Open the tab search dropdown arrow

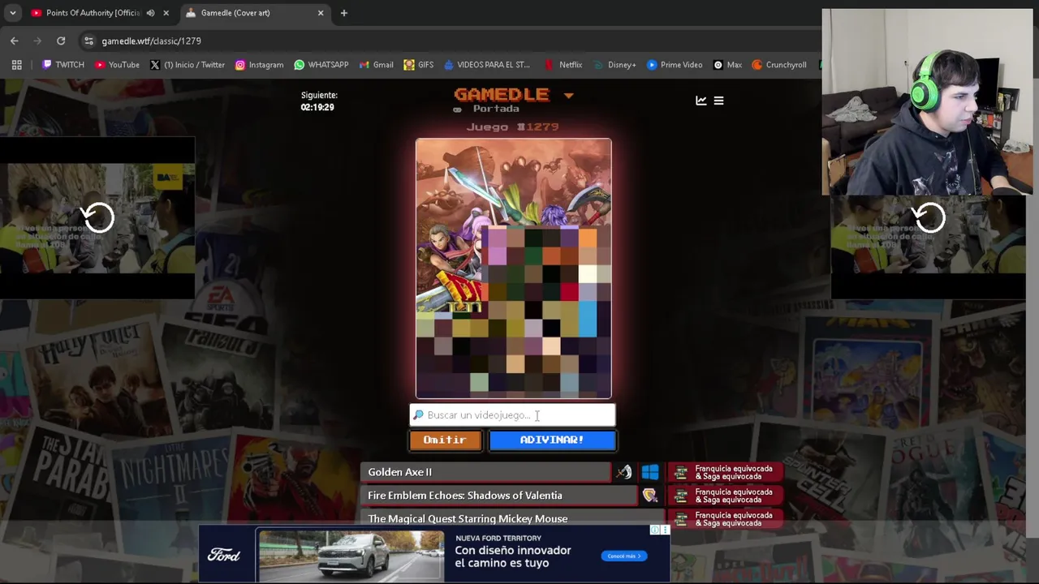[12, 13]
